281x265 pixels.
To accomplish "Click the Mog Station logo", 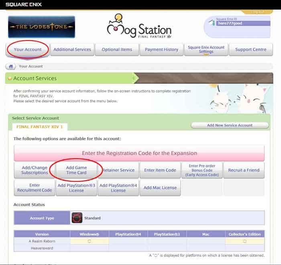I will 139,26.
